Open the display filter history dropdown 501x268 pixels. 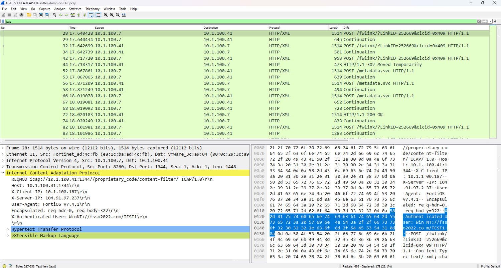point(491,21)
